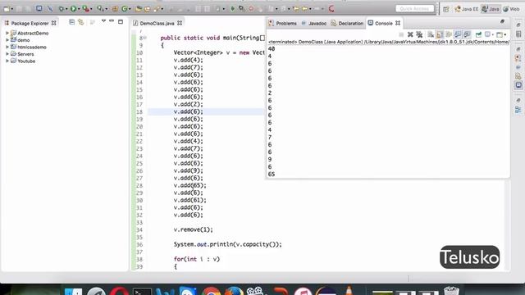Click Display Selected Console icon
The width and height of the screenshot is (525, 295).
tap(487, 34)
